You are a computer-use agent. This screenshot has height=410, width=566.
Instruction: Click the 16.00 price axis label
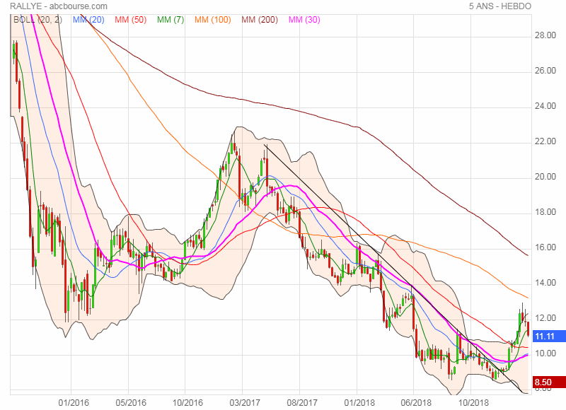pos(545,247)
